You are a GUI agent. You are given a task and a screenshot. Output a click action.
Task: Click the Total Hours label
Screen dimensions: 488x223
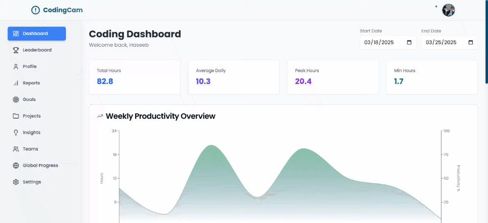(x=109, y=71)
